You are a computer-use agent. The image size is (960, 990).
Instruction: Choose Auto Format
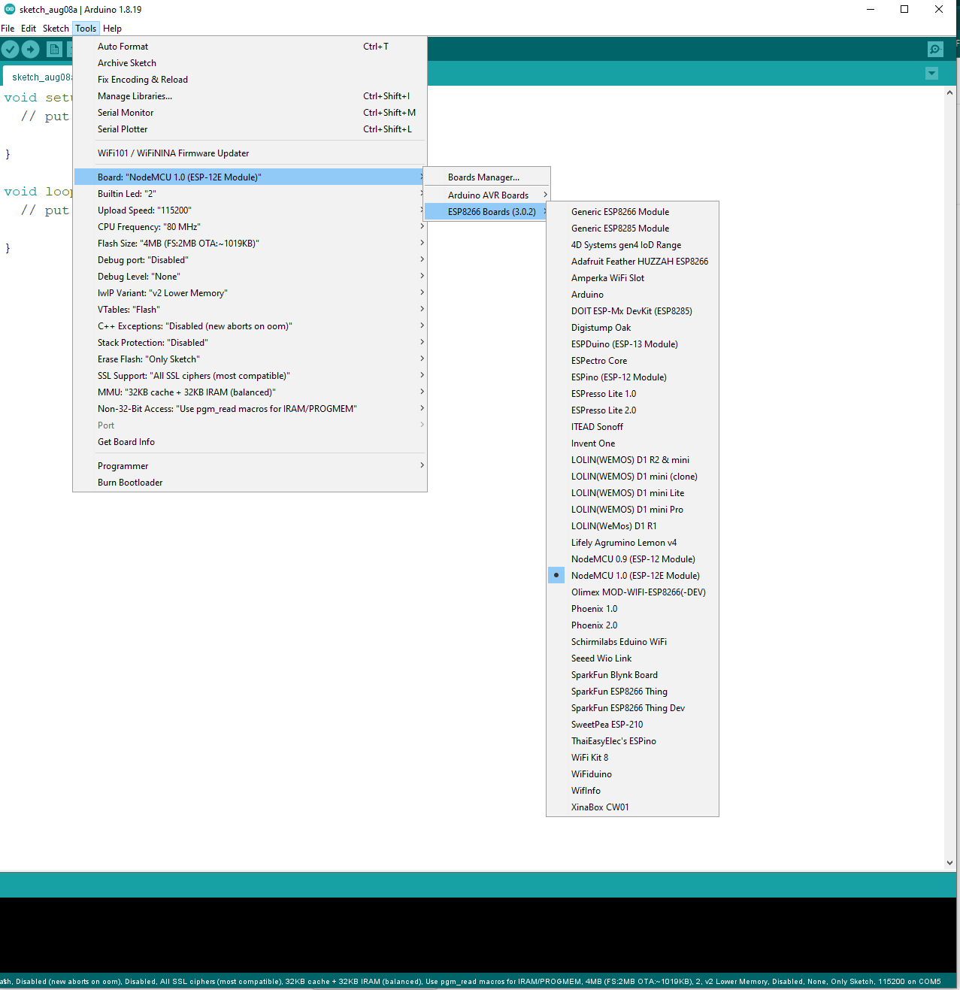pos(250,47)
